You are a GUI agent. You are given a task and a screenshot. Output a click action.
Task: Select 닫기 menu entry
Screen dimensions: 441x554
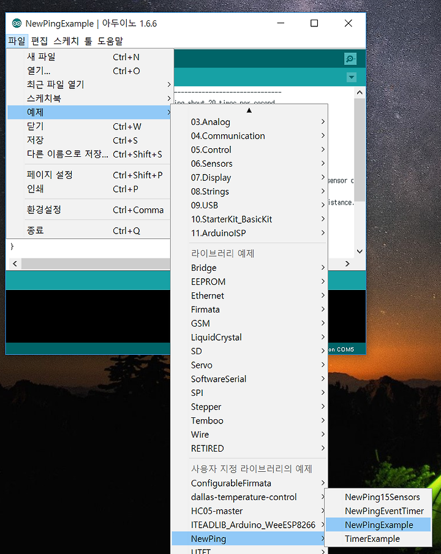(x=89, y=126)
